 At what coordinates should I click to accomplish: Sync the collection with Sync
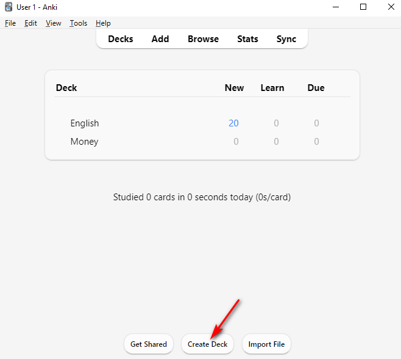pyautogui.click(x=286, y=39)
